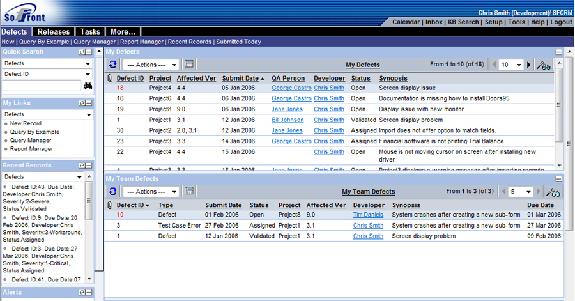The height and width of the screenshot is (301, 575).
Task: Minimize the Recent Records panel
Action: [89, 166]
